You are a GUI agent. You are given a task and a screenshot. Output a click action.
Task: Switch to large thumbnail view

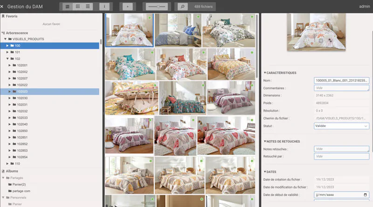pos(68,7)
